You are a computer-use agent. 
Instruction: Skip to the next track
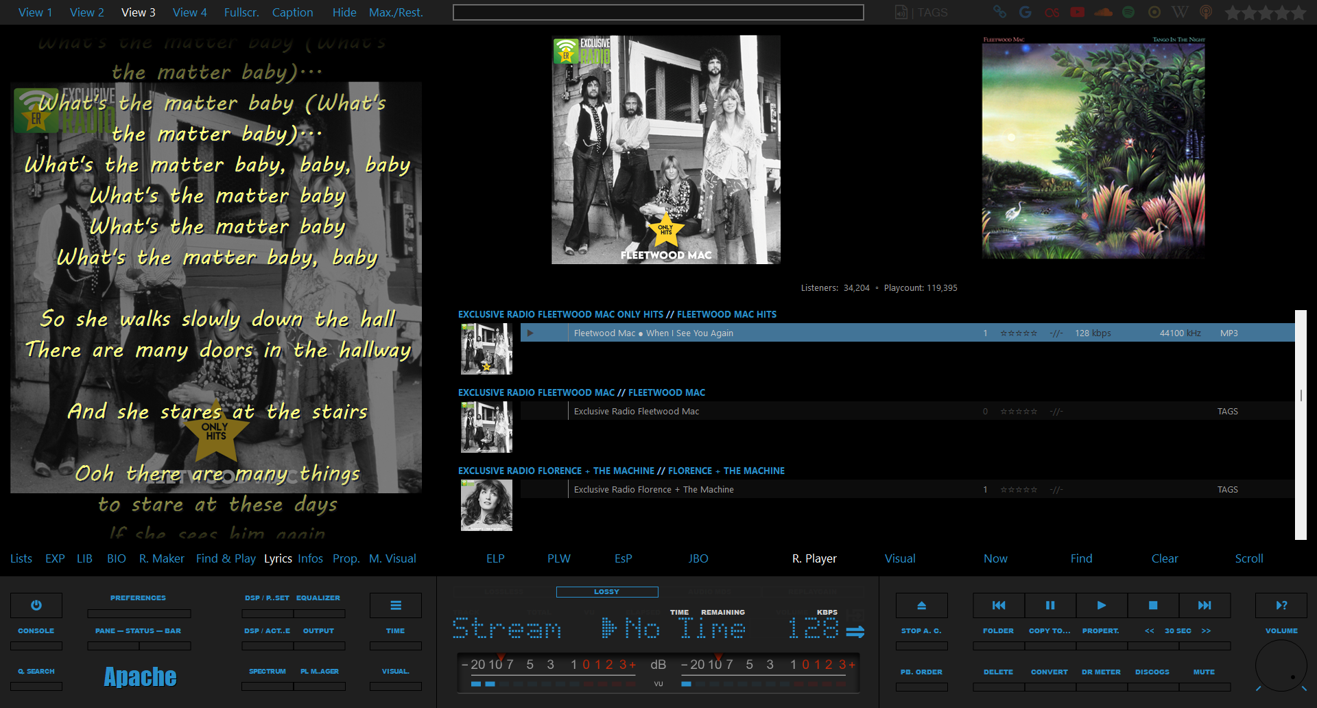[x=1205, y=605]
